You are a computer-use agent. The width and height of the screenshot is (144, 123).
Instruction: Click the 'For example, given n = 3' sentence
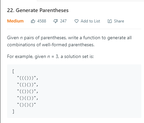pyautogui.click(x=50, y=56)
